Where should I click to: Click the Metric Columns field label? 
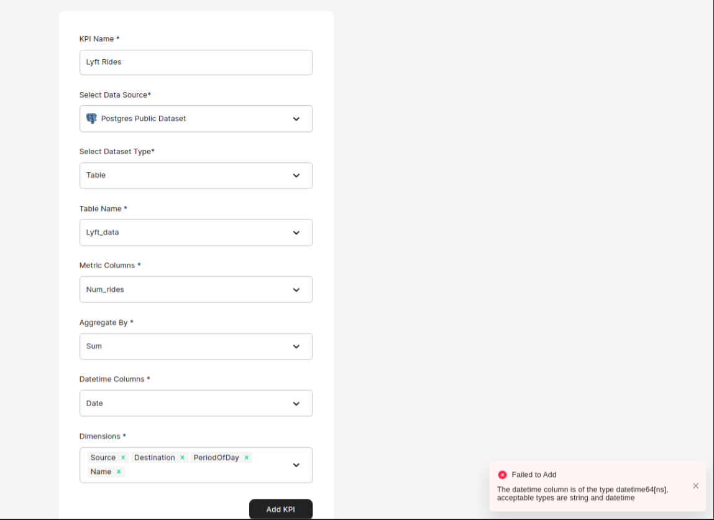[x=110, y=265]
